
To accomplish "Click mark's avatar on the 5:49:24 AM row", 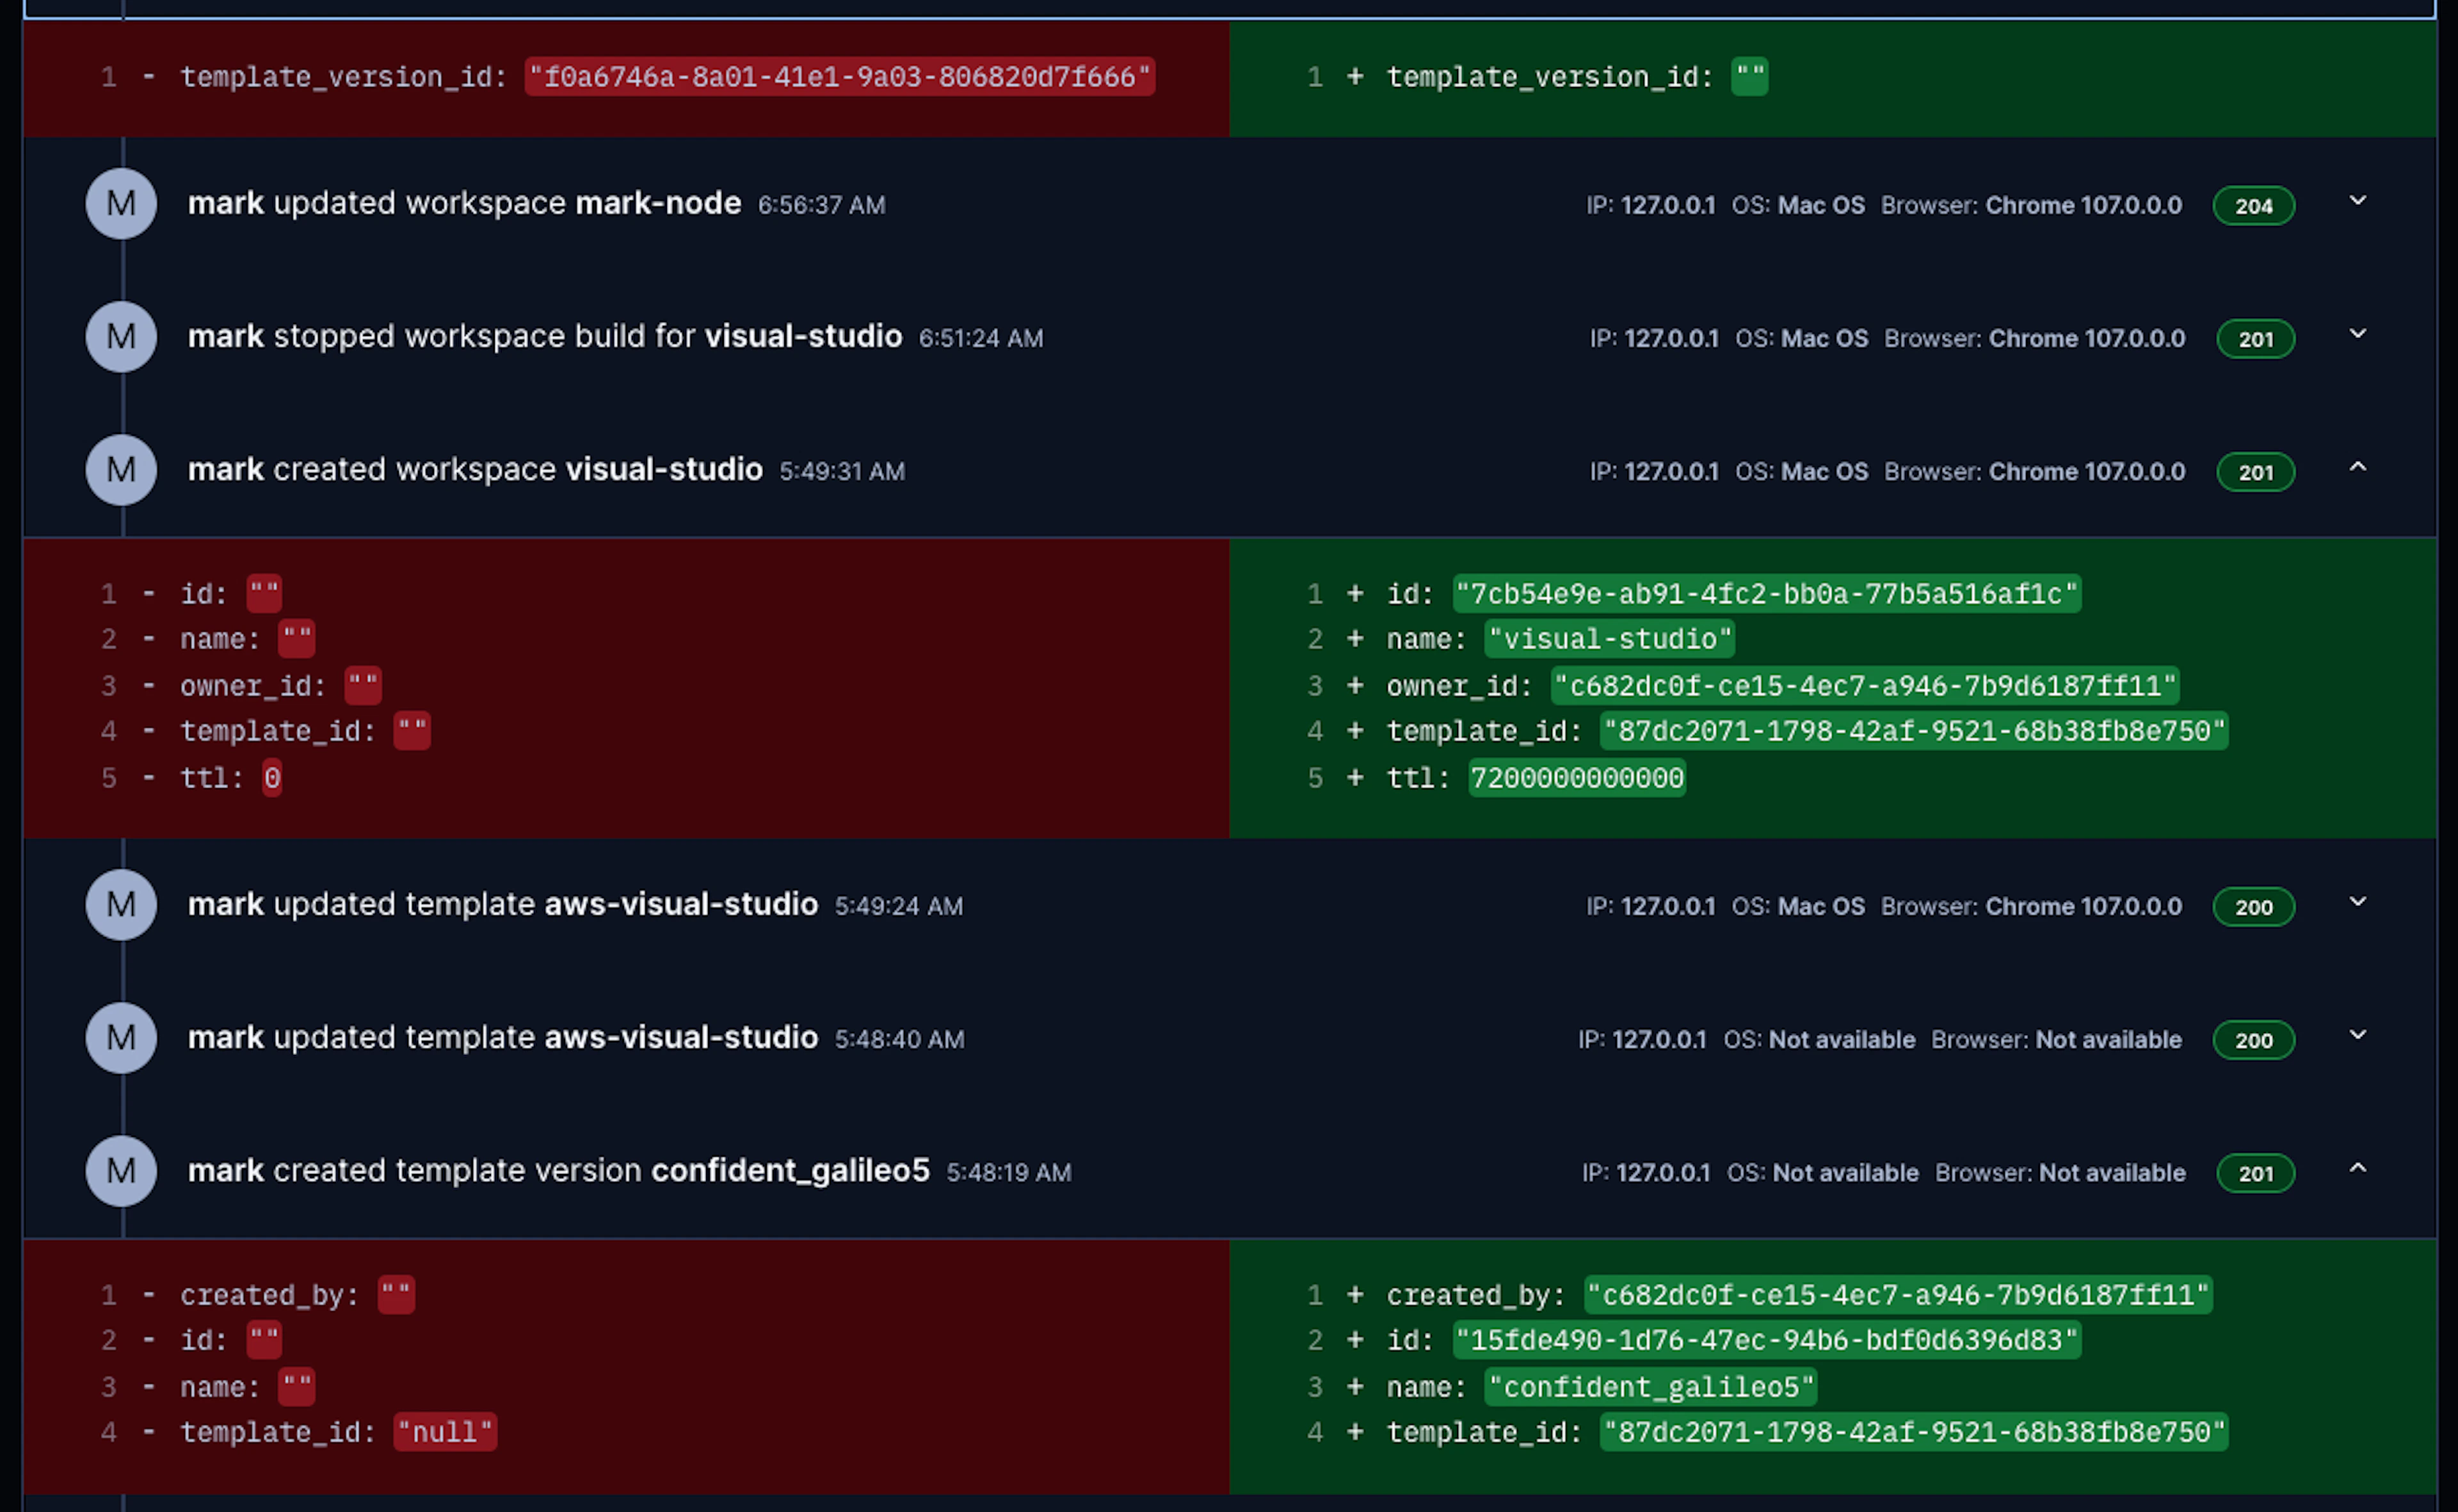I will [121, 905].
